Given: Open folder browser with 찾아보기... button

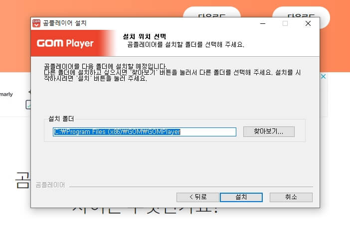Looking at the screenshot, I should (x=269, y=131).
